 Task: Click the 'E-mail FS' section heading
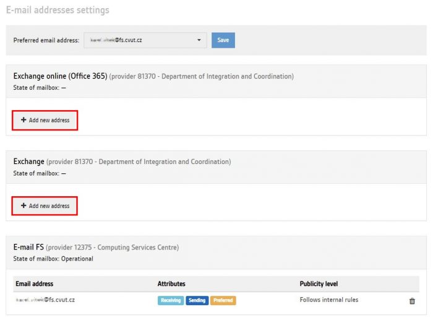[x=28, y=247]
